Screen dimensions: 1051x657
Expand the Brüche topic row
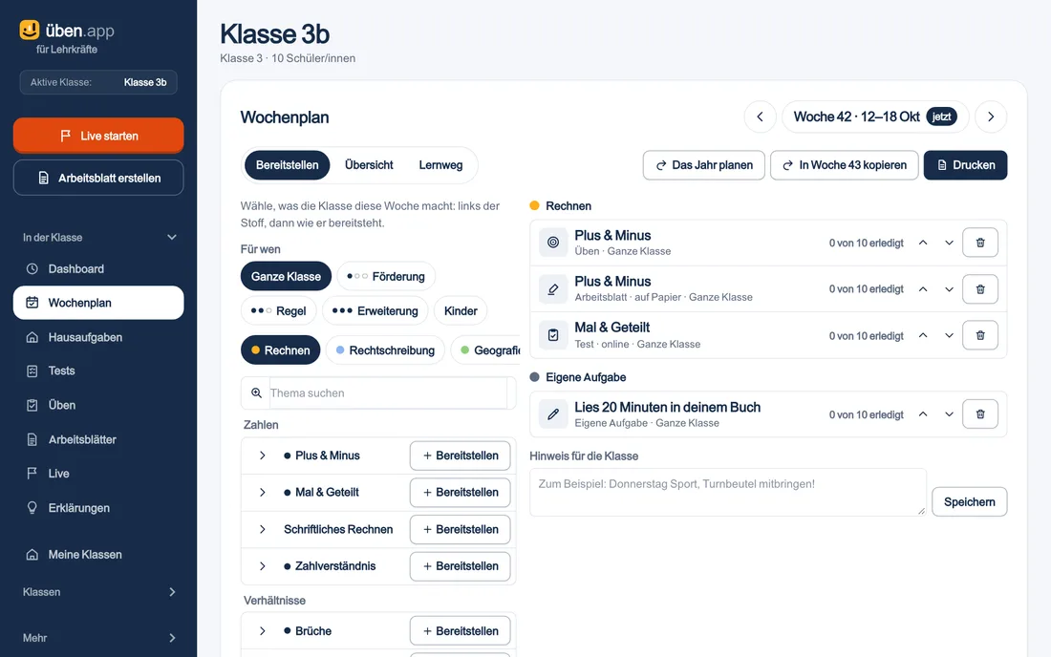262,631
